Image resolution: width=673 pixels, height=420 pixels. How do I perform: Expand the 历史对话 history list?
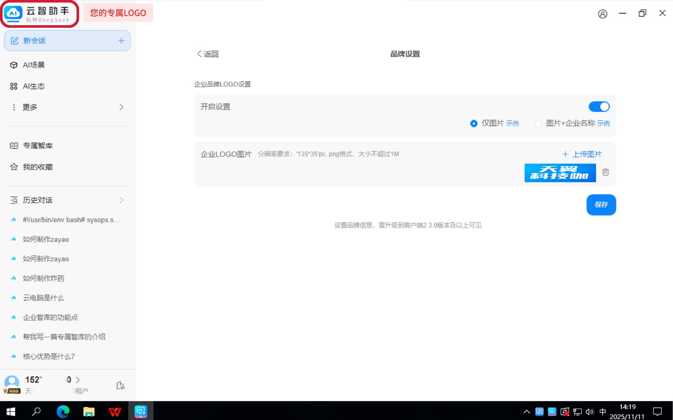pos(121,200)
